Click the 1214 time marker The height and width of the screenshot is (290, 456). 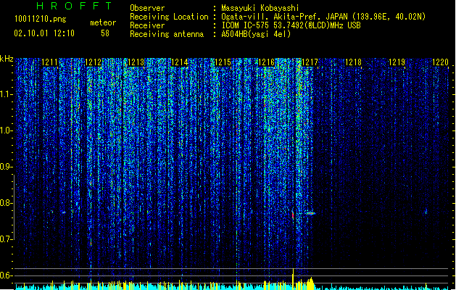180,62
